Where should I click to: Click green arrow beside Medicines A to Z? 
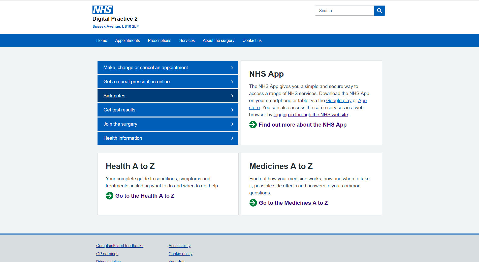[x=253, y=203]
